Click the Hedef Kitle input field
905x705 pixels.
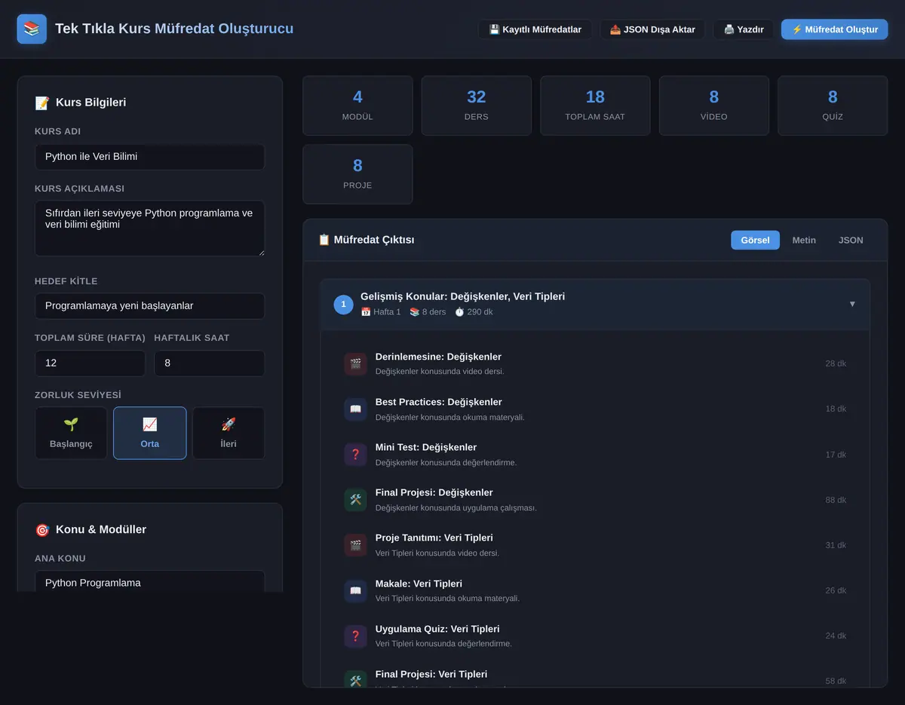149,306
